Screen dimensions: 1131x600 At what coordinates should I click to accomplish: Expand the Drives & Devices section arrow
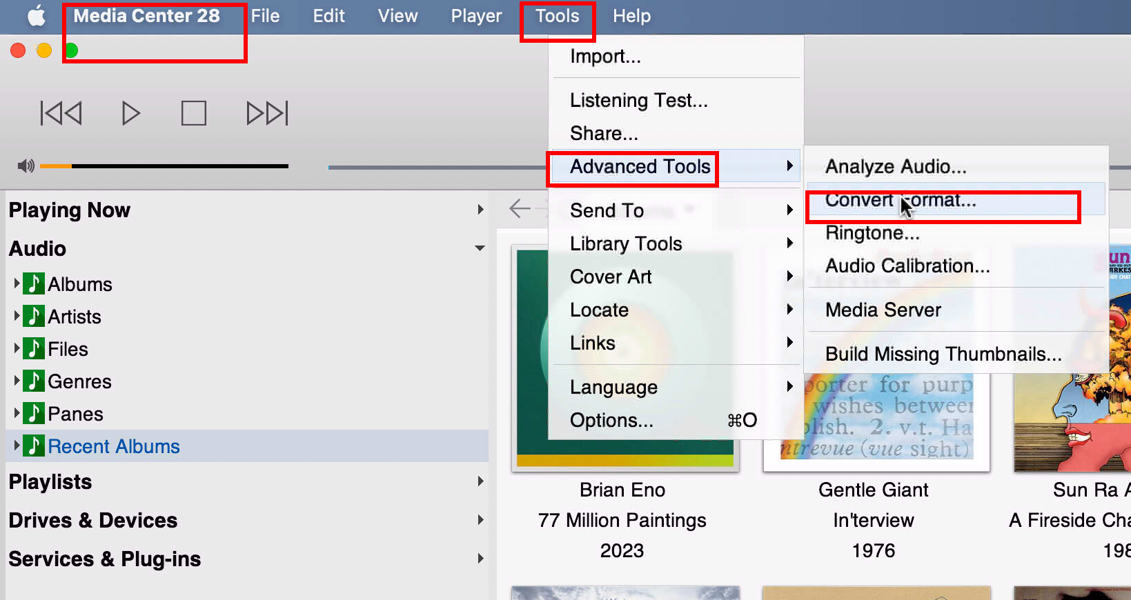tap(480, 520)
